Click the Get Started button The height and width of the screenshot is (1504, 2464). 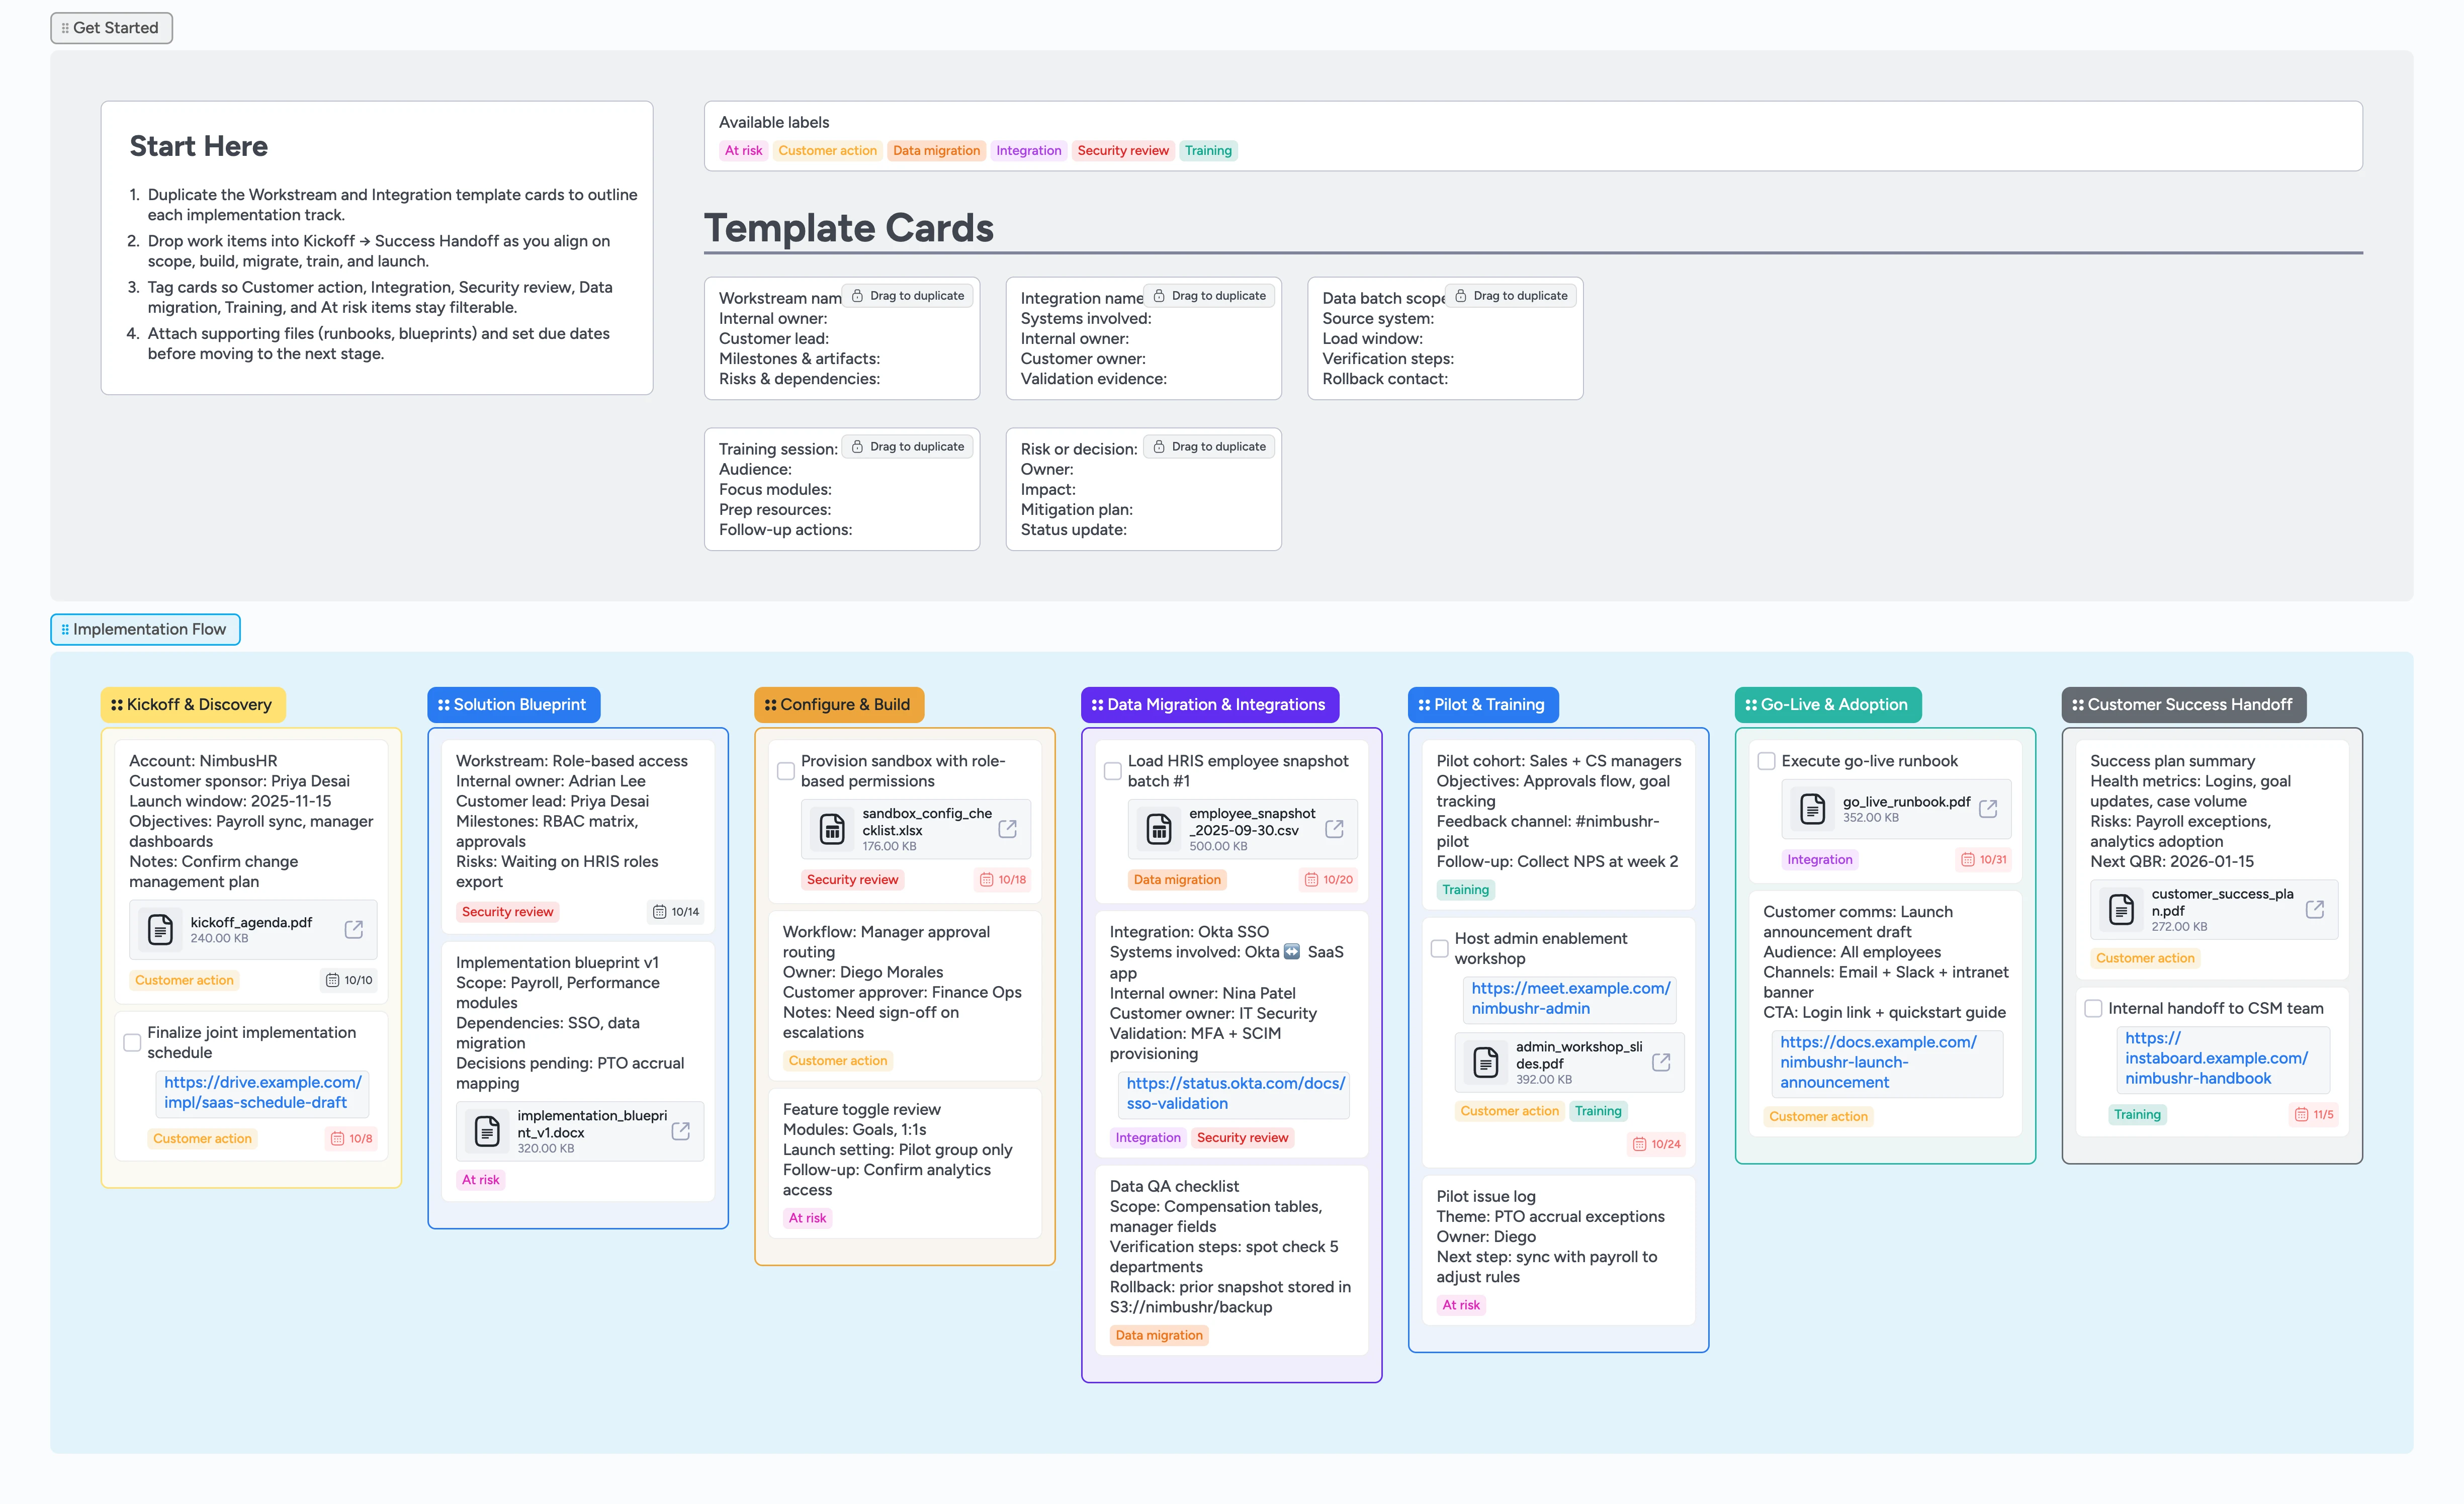pos(111,27)
